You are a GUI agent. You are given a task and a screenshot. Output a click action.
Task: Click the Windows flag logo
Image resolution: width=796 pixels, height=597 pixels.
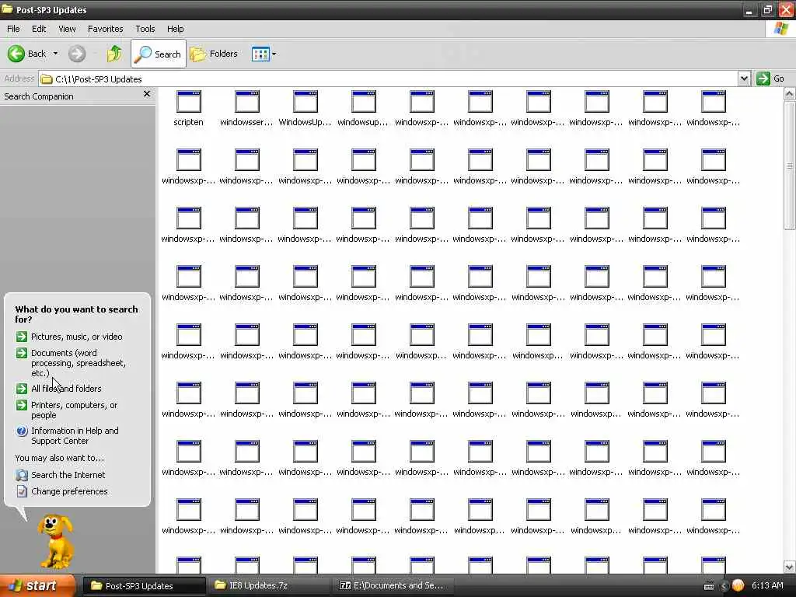781,29
